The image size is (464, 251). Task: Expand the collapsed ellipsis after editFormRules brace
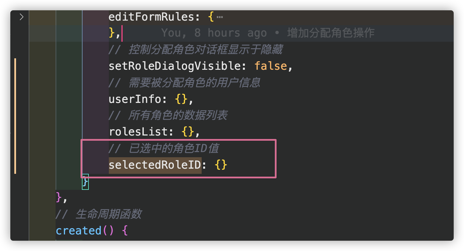[x=220, y=17]
